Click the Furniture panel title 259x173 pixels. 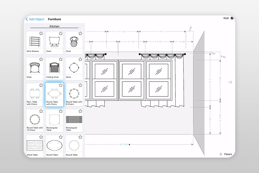[x=54, y=19]
